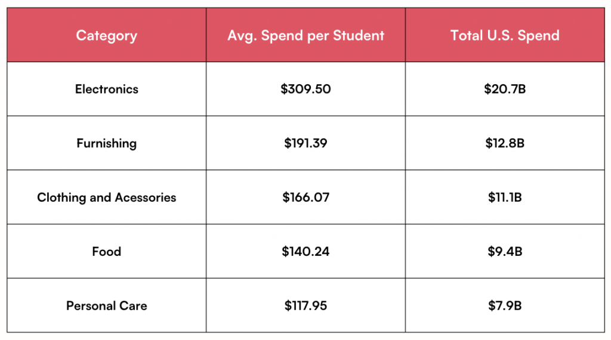Click the $9.4B total spend value
The height and width of the screenshot is (340, 611).
pyautogui.click(x=505, y=252)
